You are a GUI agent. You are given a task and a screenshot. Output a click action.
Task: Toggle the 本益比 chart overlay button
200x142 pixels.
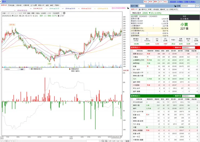coord(38,13)
